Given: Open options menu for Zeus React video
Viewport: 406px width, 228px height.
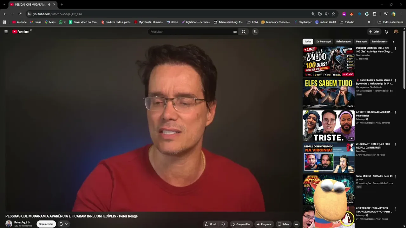Looking at the screenshot, I should [396, 145].
